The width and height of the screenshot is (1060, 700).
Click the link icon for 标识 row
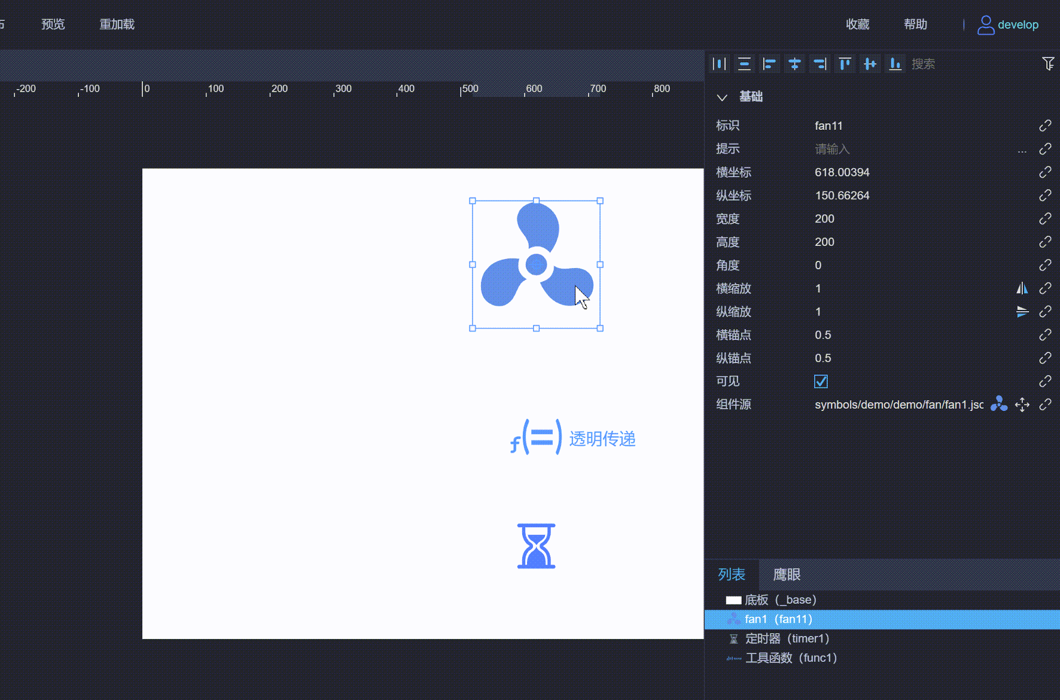(1045, 126)
